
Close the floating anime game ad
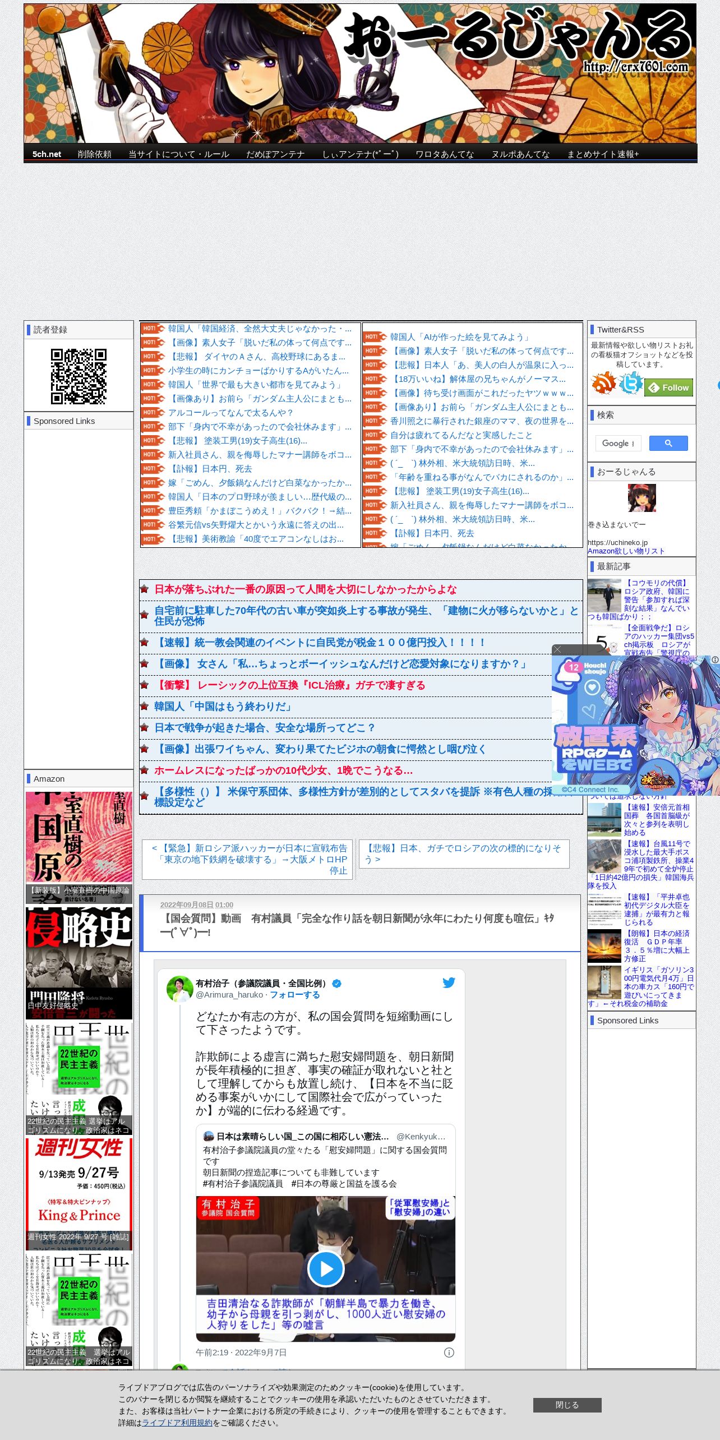click(x=557, y=649)
